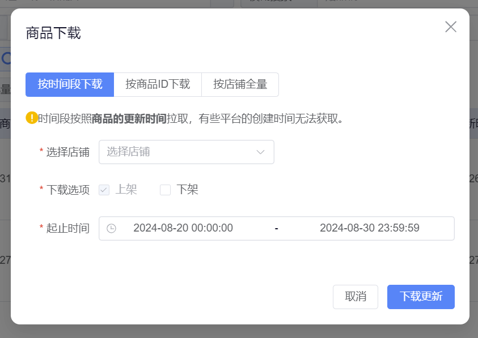Viewport: 478px width, 338px height.
Task: Expand the shop selector using its chevron arrow
Action: (260, 152)
